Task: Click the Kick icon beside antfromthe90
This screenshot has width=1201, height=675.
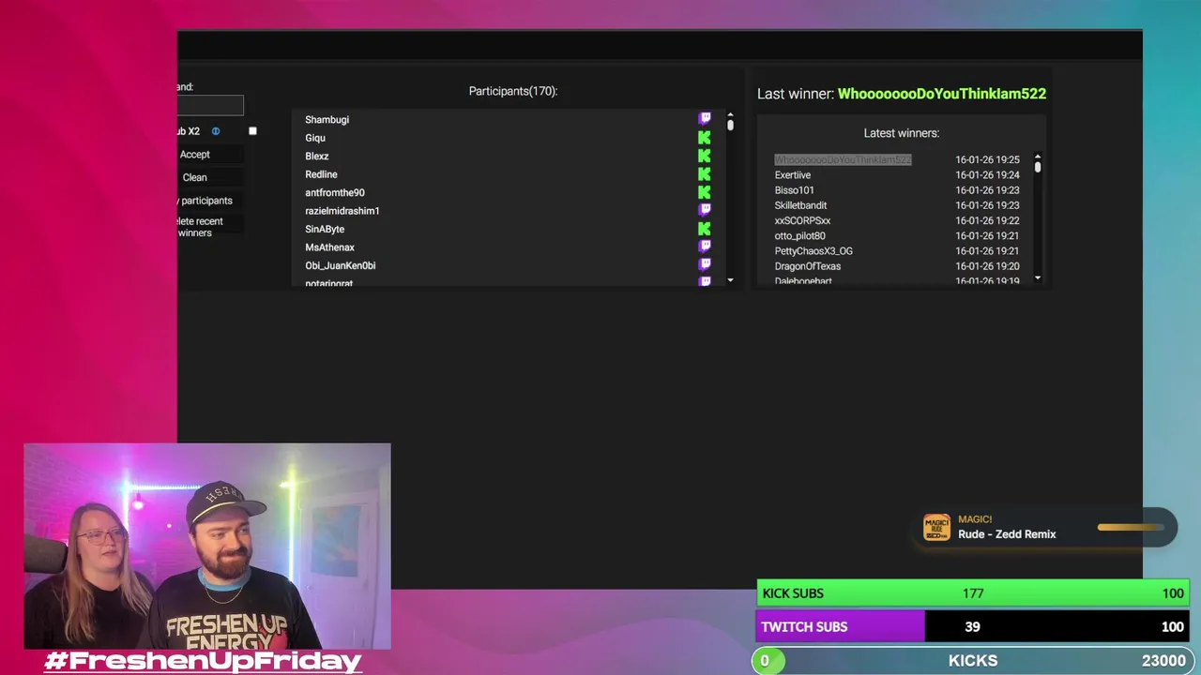Action: point(704,192)
